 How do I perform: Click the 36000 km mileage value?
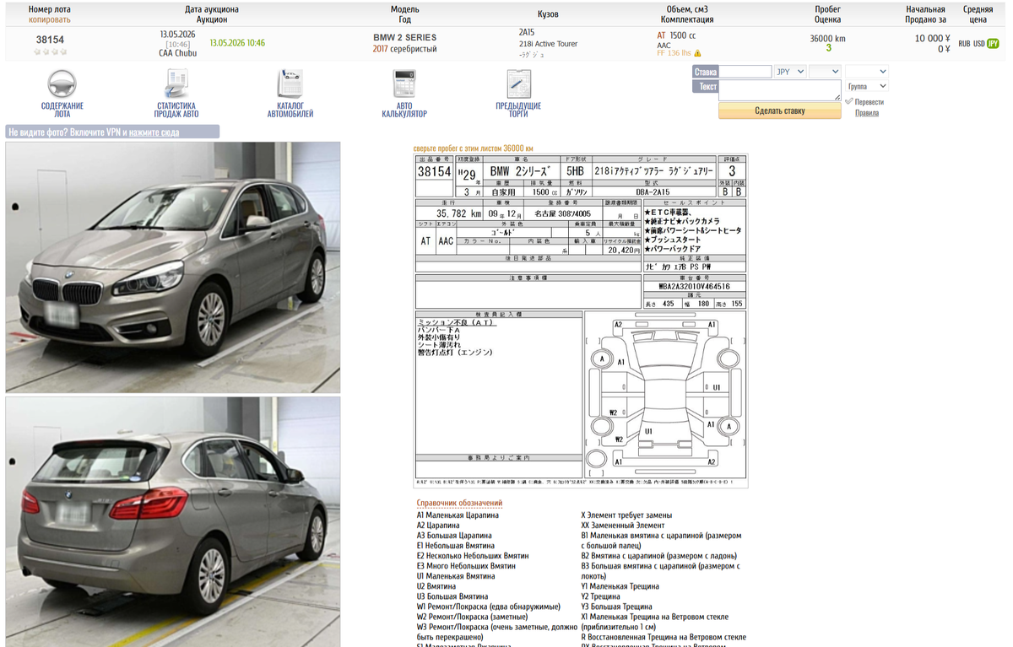(x=827, y=38)
